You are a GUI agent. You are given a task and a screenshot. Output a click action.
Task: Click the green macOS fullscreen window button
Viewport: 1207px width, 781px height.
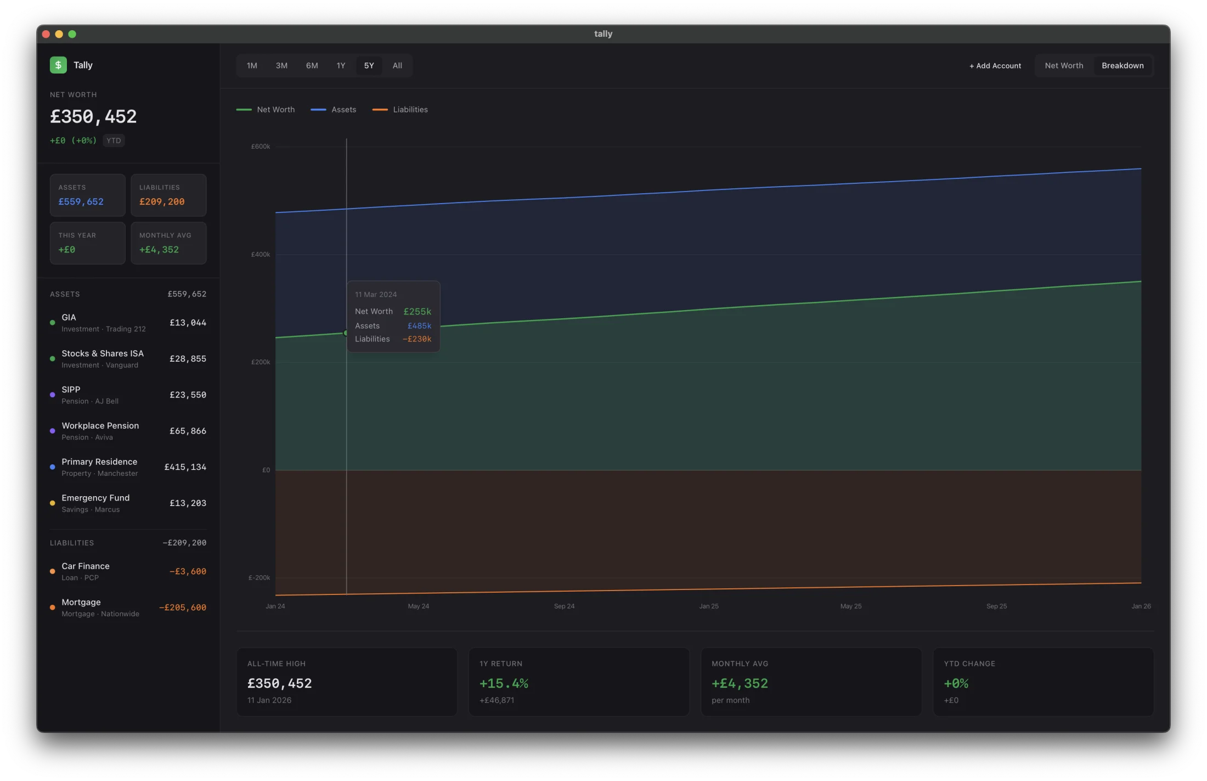(72, 34)
